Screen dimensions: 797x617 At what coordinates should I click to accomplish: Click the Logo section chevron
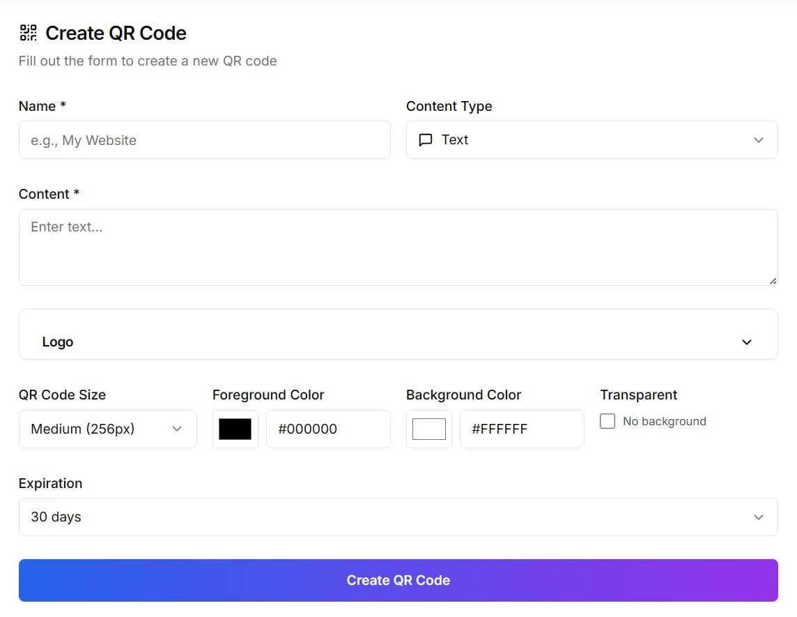coord(746,342)
